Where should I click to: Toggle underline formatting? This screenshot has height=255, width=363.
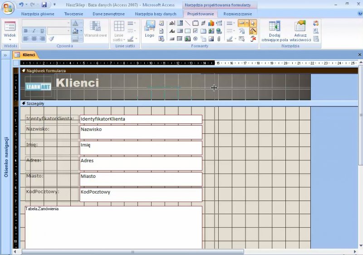click(42, 31)
